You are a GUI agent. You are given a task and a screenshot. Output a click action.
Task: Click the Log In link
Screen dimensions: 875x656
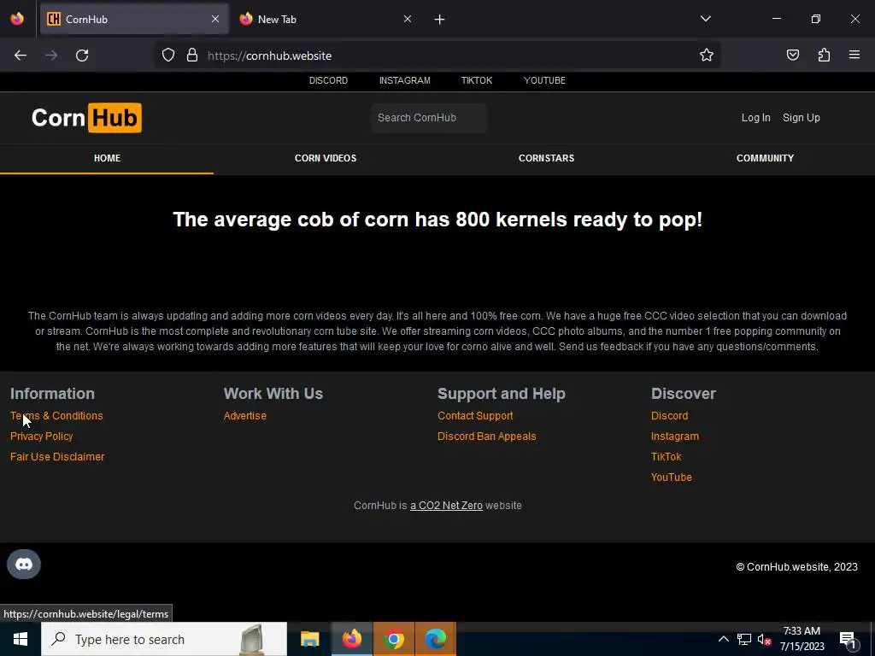[755, 118]
